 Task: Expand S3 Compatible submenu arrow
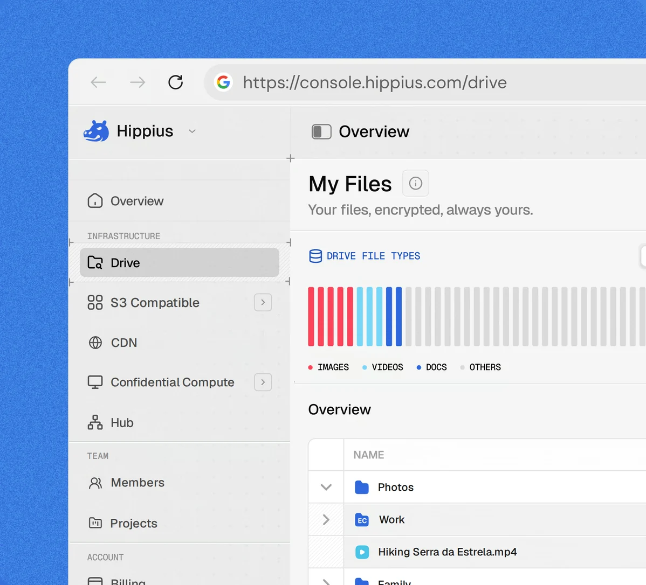(263, 302)
